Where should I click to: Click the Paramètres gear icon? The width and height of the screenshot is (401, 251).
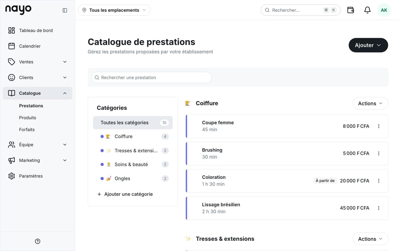12,176
